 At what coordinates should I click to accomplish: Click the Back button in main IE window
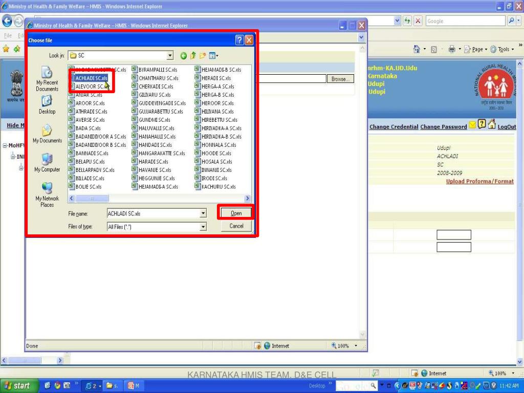point(7,21)
